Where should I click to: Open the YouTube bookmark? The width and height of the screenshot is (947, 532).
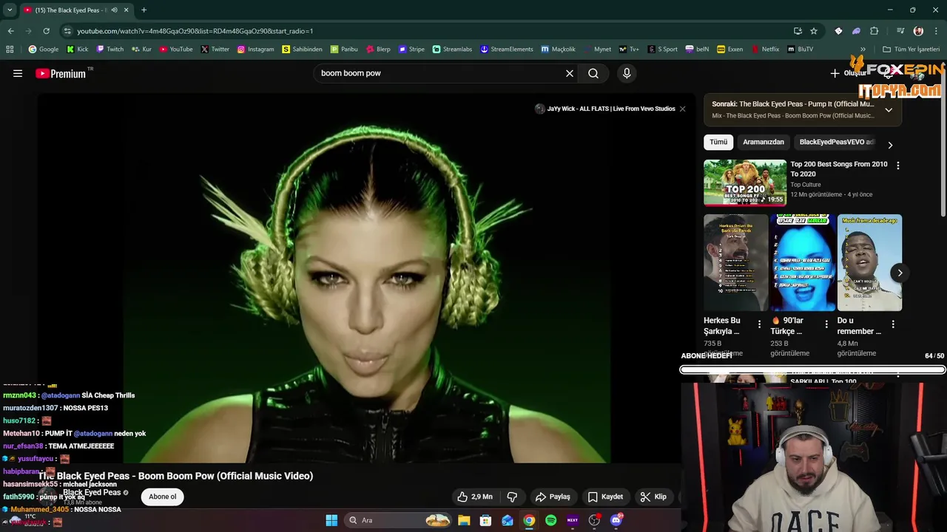pos(176,50)
